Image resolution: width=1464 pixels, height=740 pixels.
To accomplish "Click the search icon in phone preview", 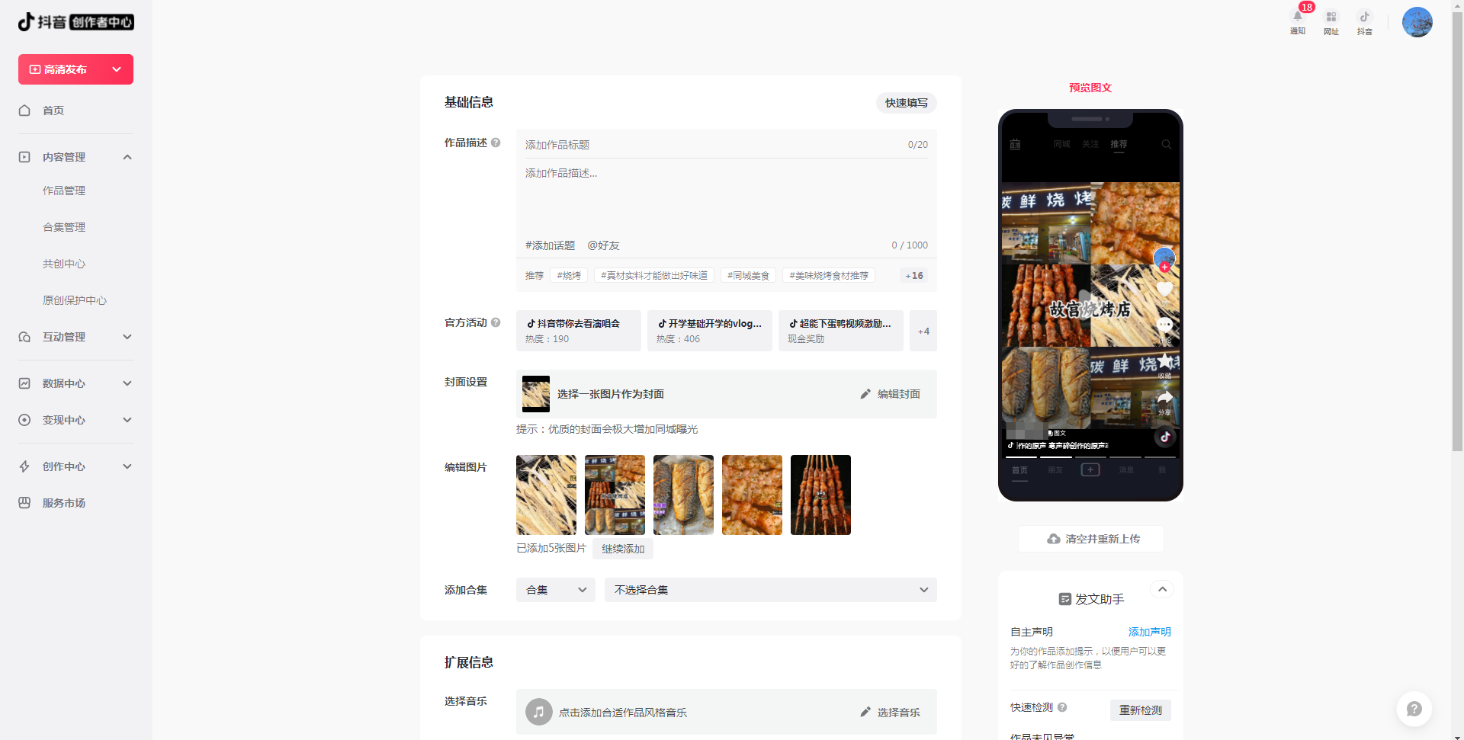I will (x=1167, y=144).
